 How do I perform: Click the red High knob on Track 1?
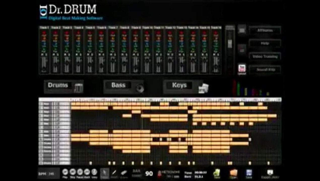tap(44, 33)
